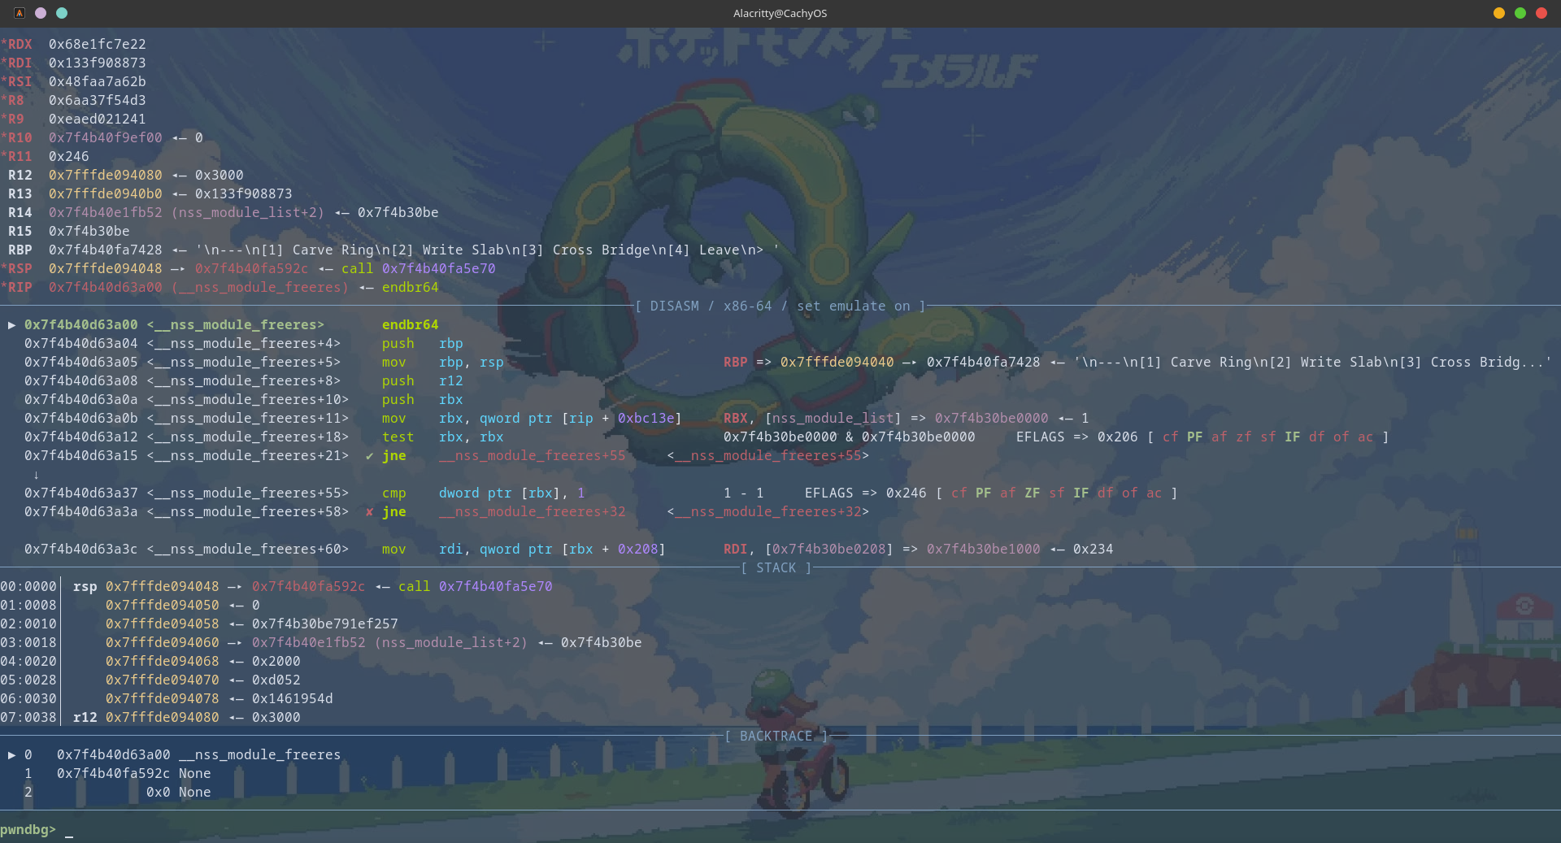Click the test rbx, rbx instruction
Image resolution: width=1561 pixels, height=843 pixels.
(443, 437)
